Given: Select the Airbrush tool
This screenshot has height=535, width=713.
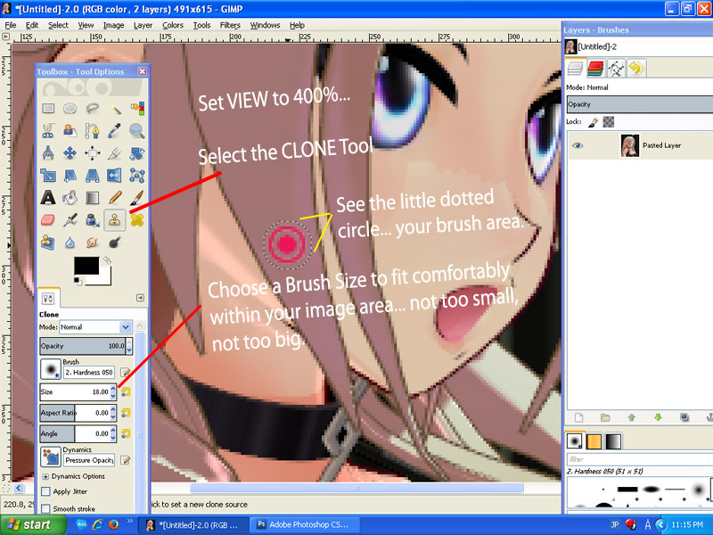Looking at the screenshot, I should 70,220.
